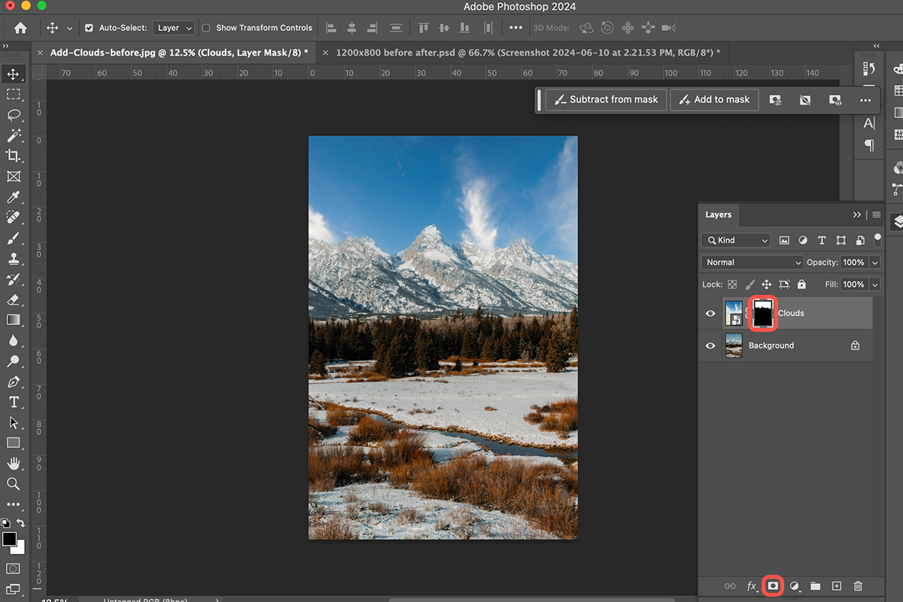
Task: Switch to 1200x800 before after.psd tab
Action: click(x=528, y=53)
